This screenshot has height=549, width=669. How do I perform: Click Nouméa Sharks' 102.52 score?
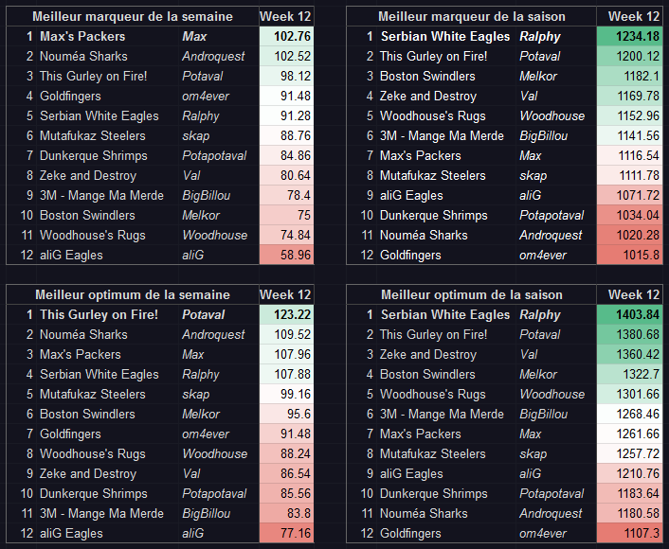(x=286, y=57)
